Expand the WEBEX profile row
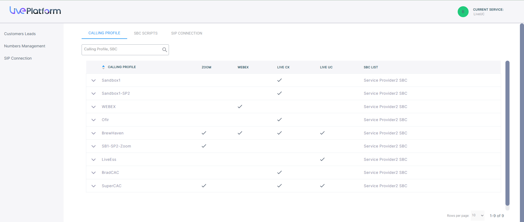Screen dimensions: 524x222 [94, 107]
